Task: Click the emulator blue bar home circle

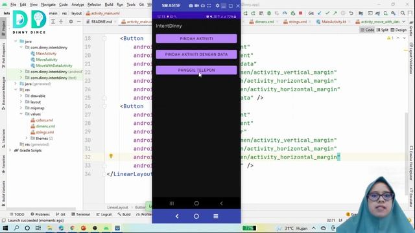Action: coord(196,216)
